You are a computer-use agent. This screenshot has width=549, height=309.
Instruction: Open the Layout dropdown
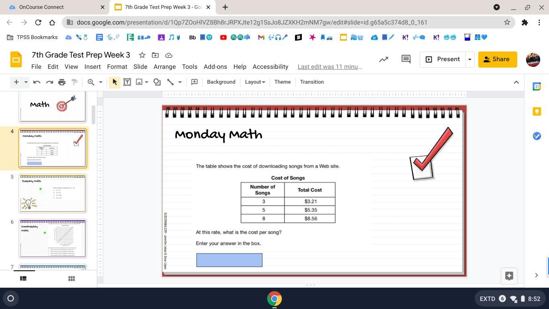pyautogui.click(x=255, y=82)
